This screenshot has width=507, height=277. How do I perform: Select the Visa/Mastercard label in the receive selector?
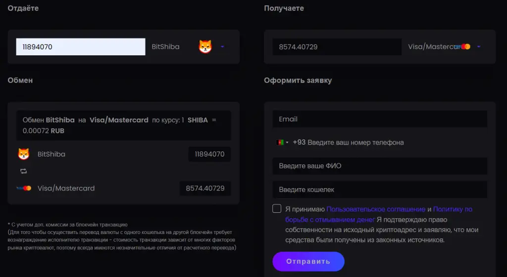(434, 47)
